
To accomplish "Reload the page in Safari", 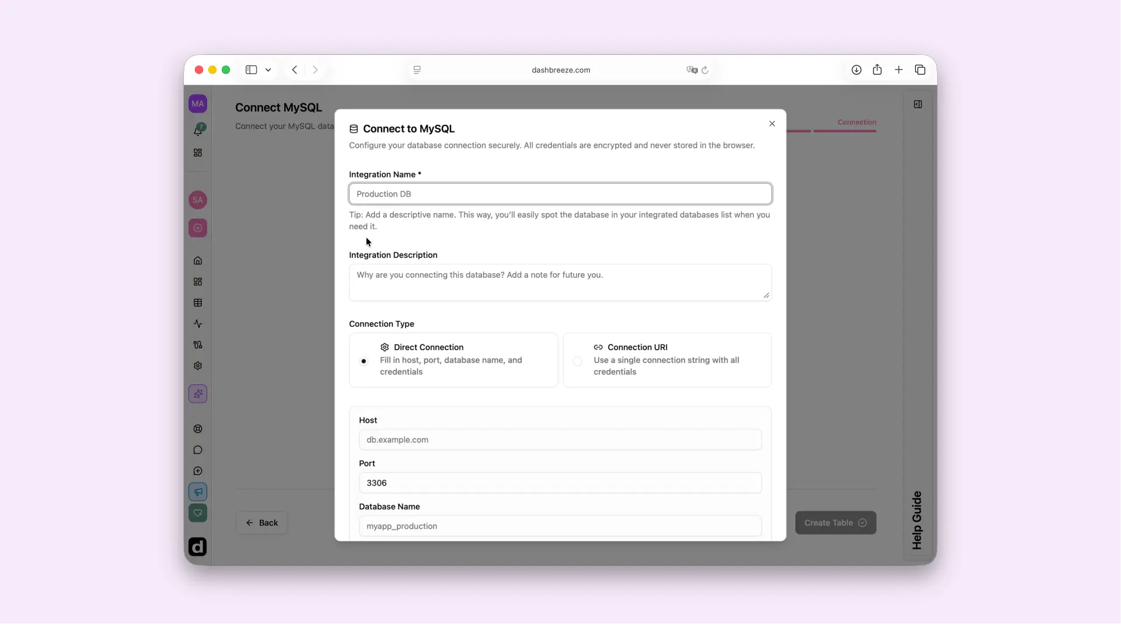I will [705, 70].
